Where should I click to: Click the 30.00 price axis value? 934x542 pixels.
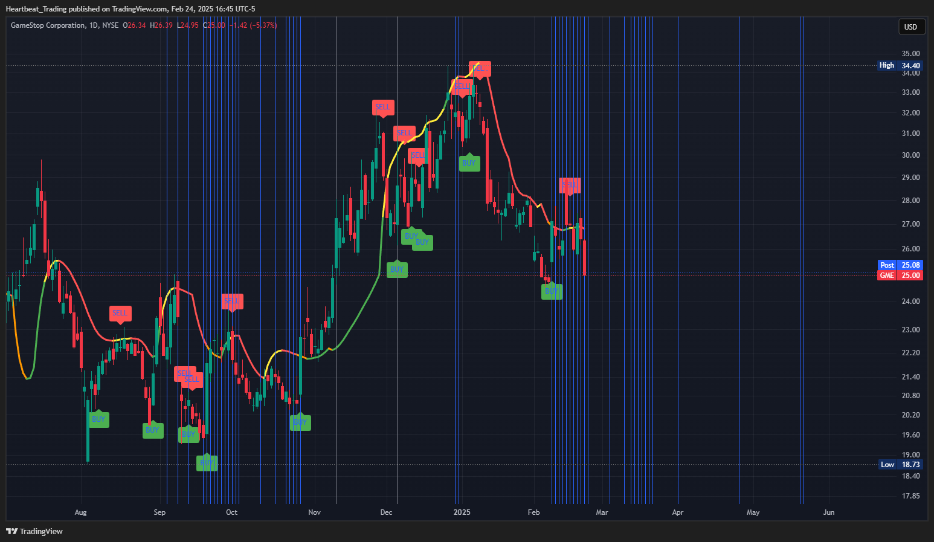pyautogui.click(x=910, y=155)
